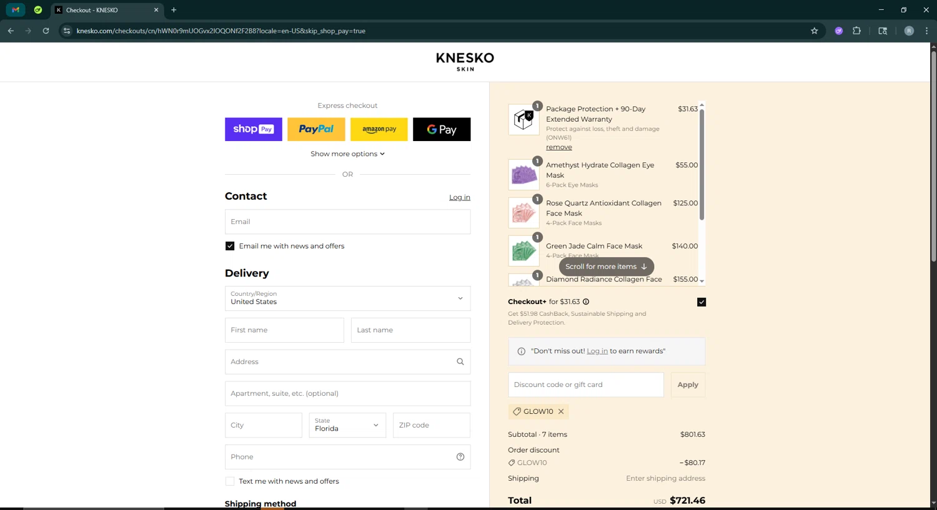This screenshot has width=937, height=510.
Task: Pay with PayPal
Action: pos(316,129)
